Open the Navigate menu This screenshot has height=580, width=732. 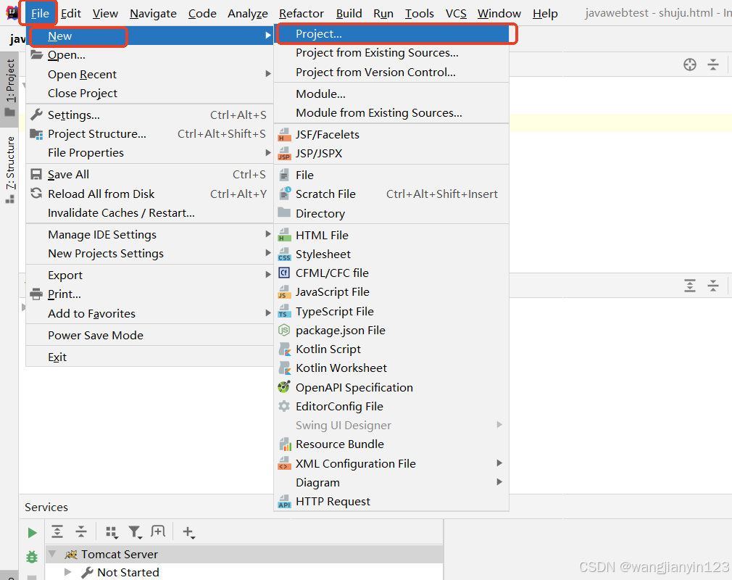153,14
